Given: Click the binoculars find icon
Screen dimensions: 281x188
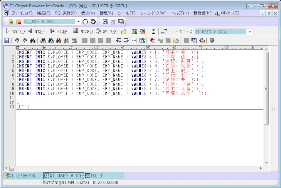Looking at the screenshot, I should (x=33, y=41).
